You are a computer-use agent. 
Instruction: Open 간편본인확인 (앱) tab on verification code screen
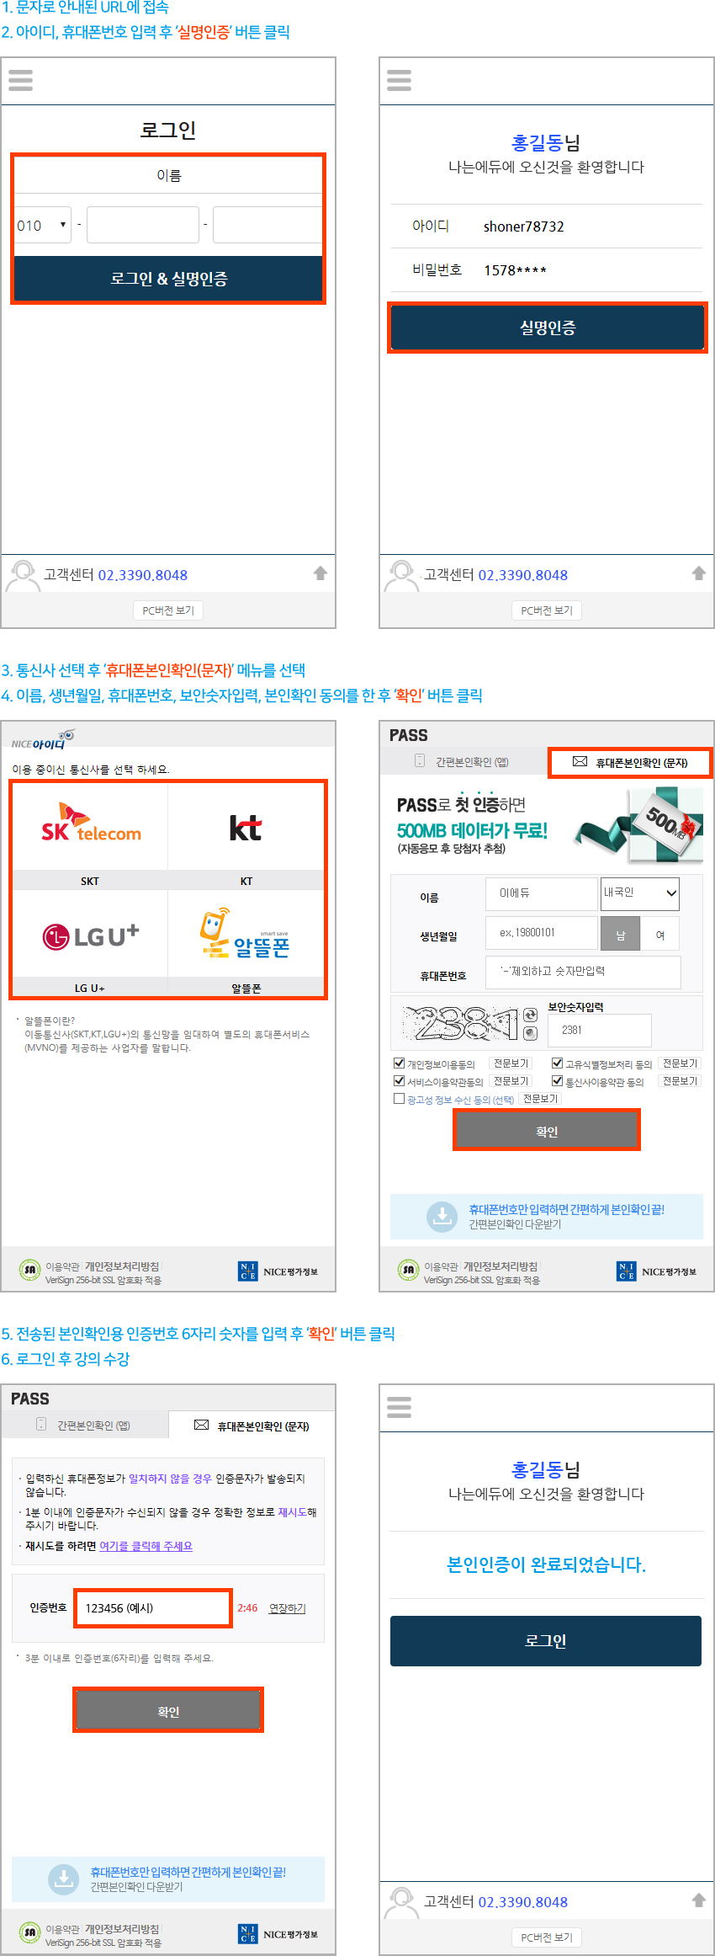84,1426
